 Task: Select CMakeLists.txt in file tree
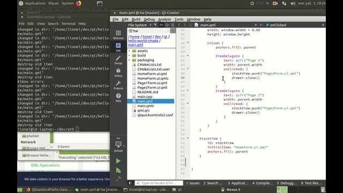click(150, 64)
